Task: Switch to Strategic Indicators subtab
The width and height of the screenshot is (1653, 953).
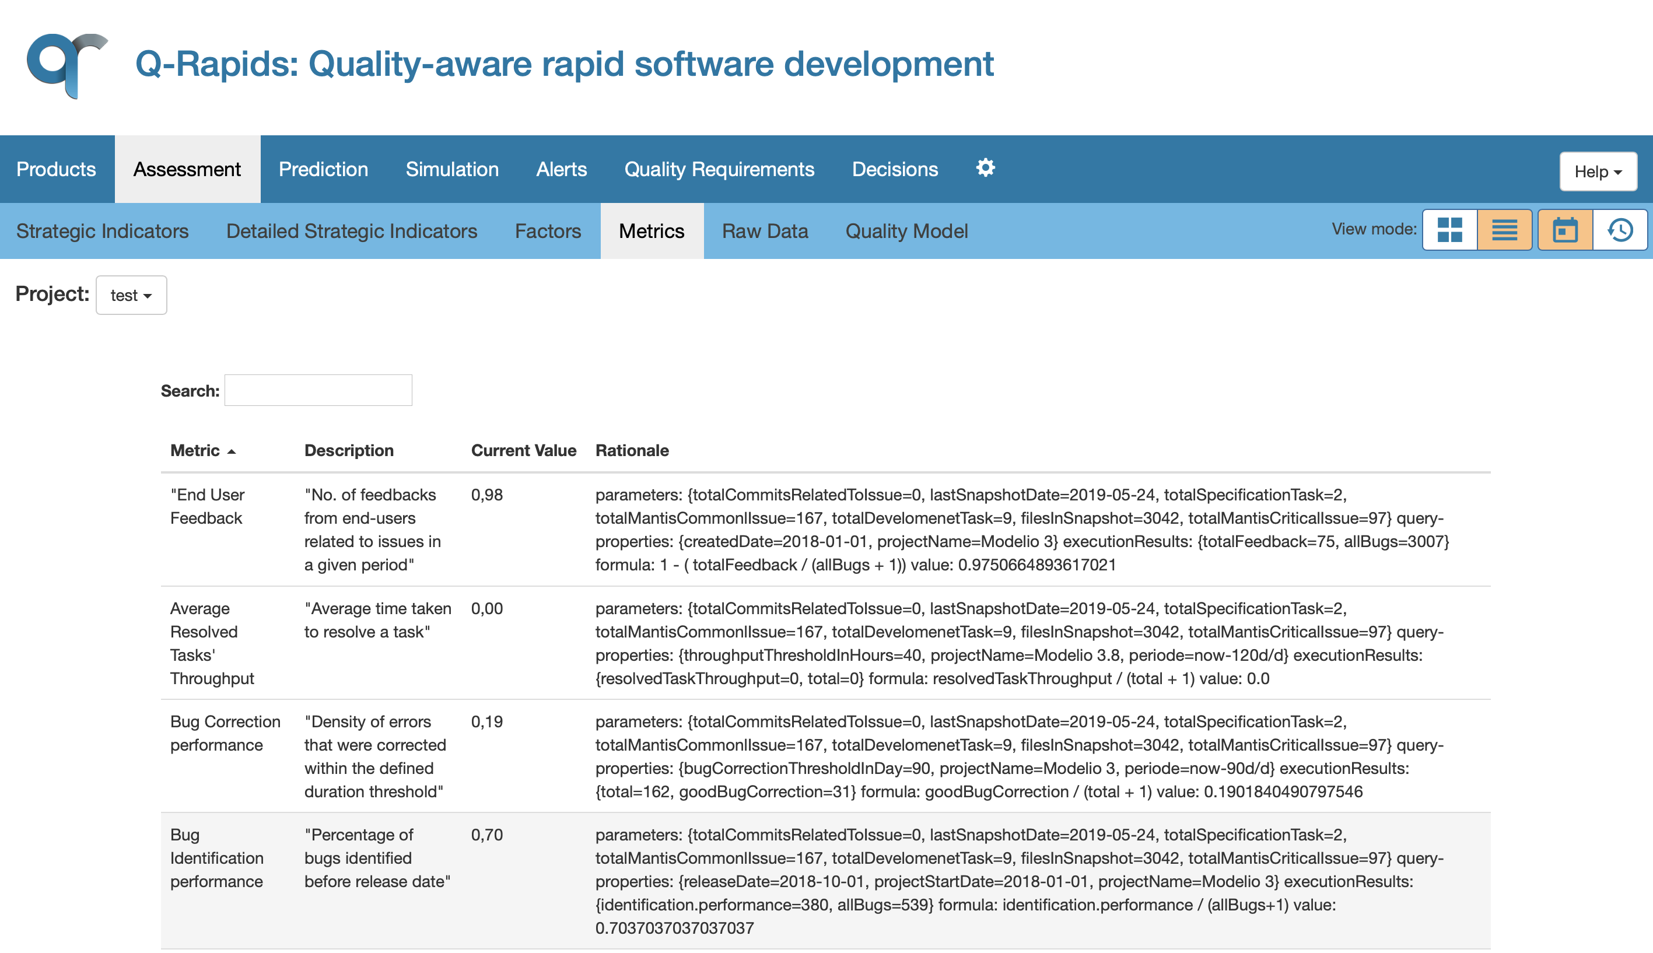Action: click(103, 231)
